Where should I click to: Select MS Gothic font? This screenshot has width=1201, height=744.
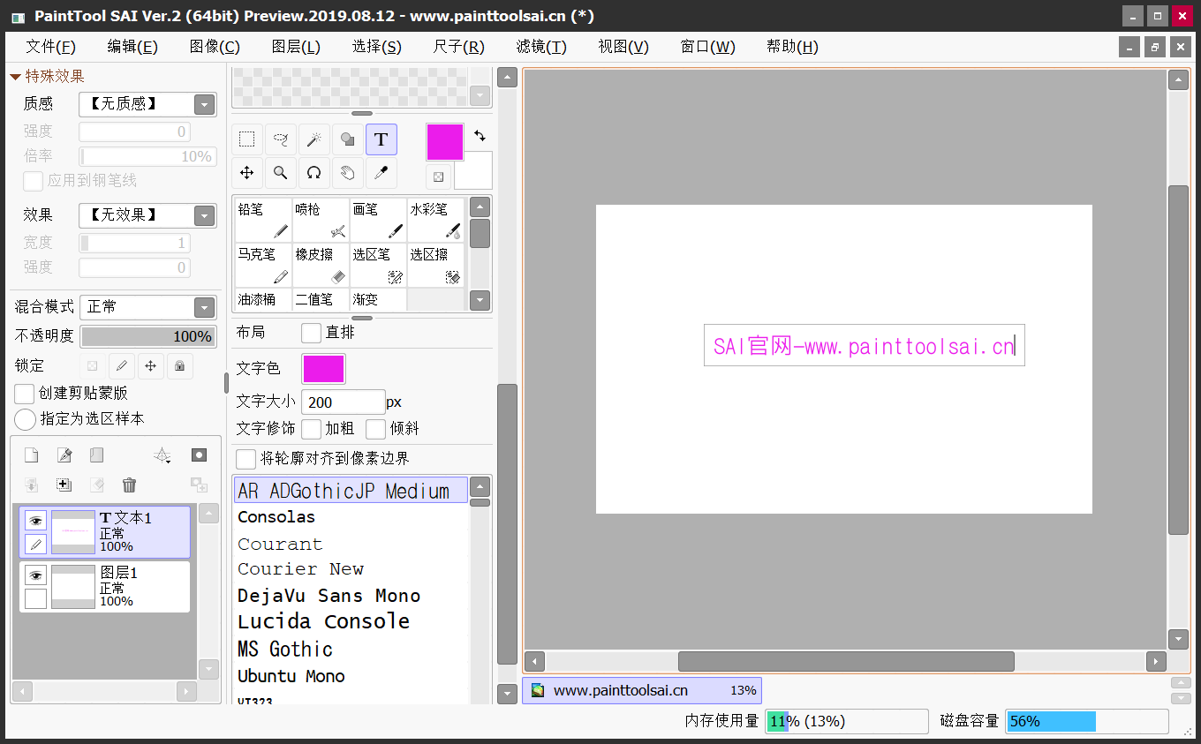coord(285,650)
